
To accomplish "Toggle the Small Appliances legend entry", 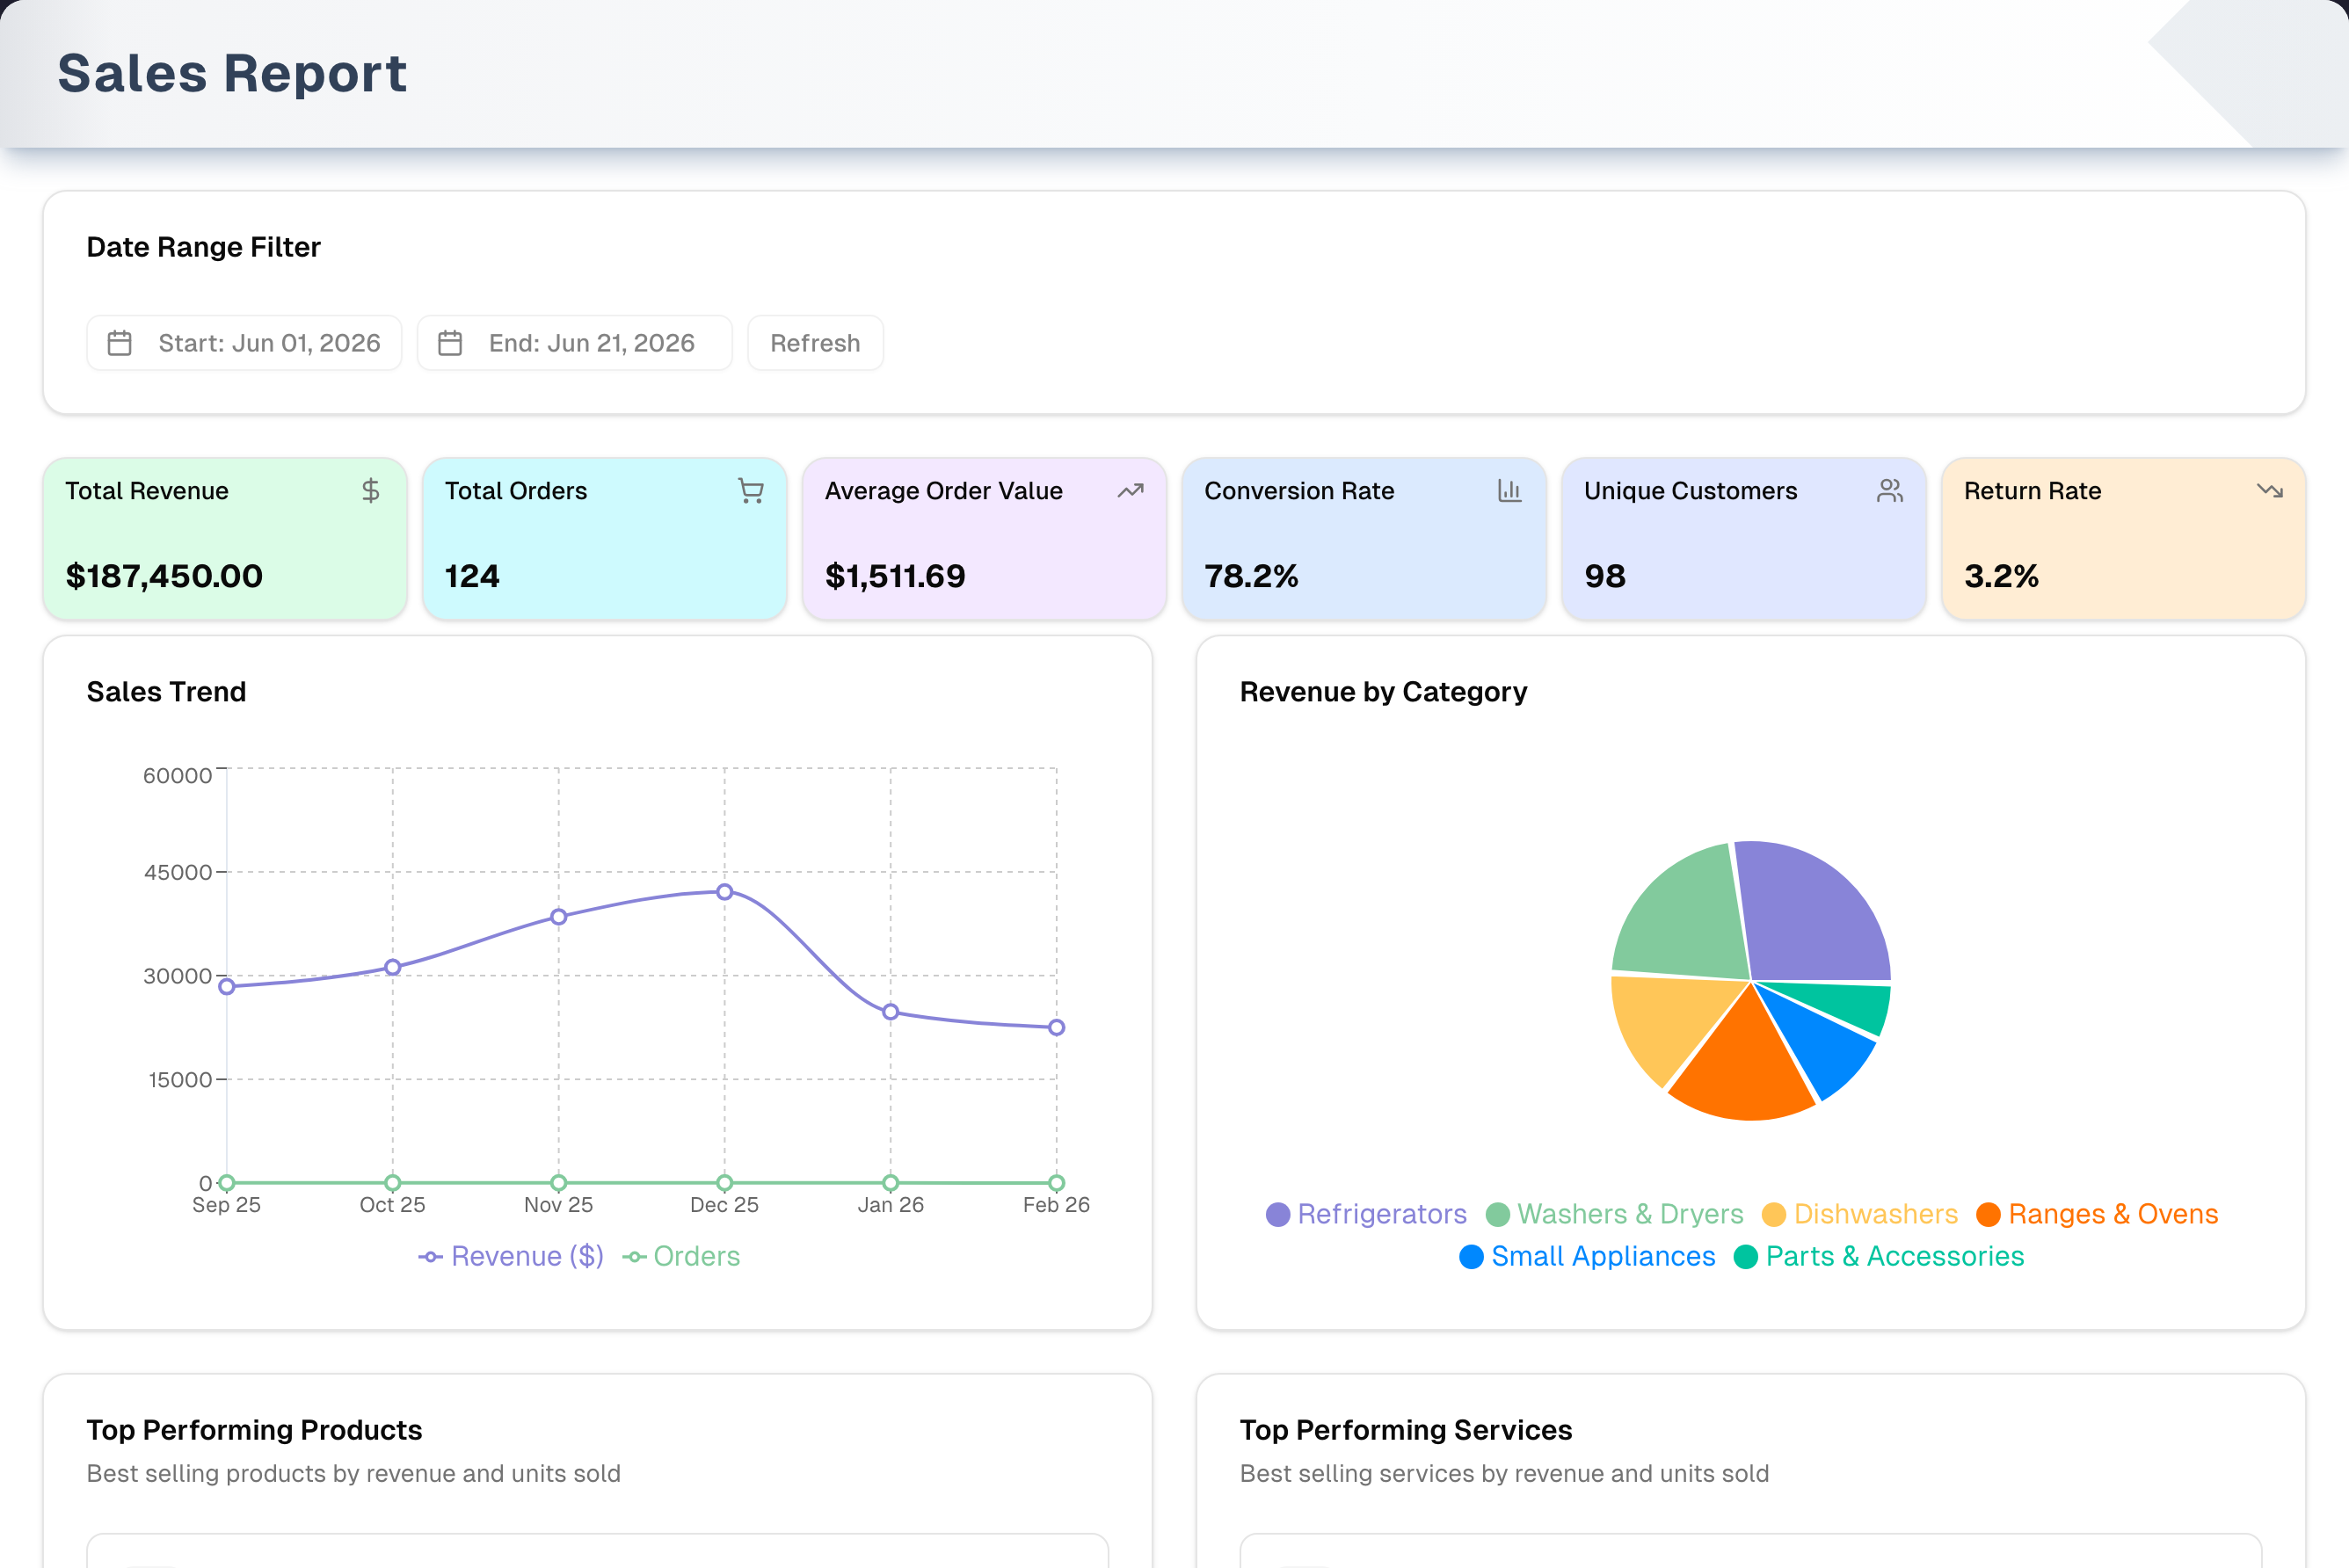I will tap(1588, 1256).
